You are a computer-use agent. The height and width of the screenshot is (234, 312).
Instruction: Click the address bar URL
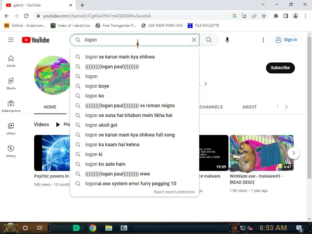pos(97,16)
